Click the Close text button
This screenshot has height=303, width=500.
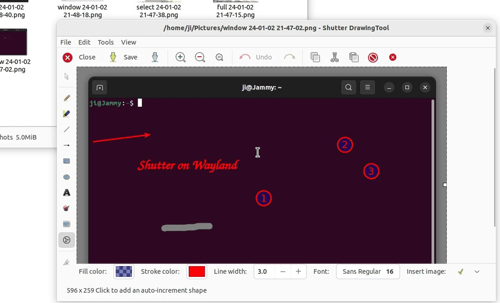(x=87, y=57)
